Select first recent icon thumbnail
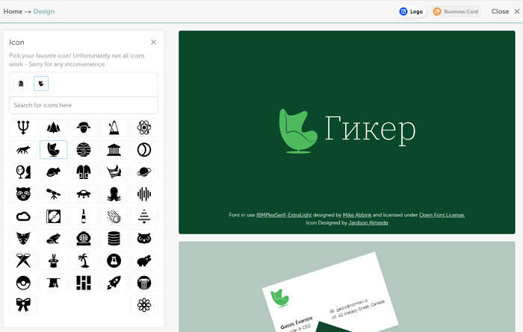The width and height of the screenshot is (523, 332). click(x=21, y=84)
